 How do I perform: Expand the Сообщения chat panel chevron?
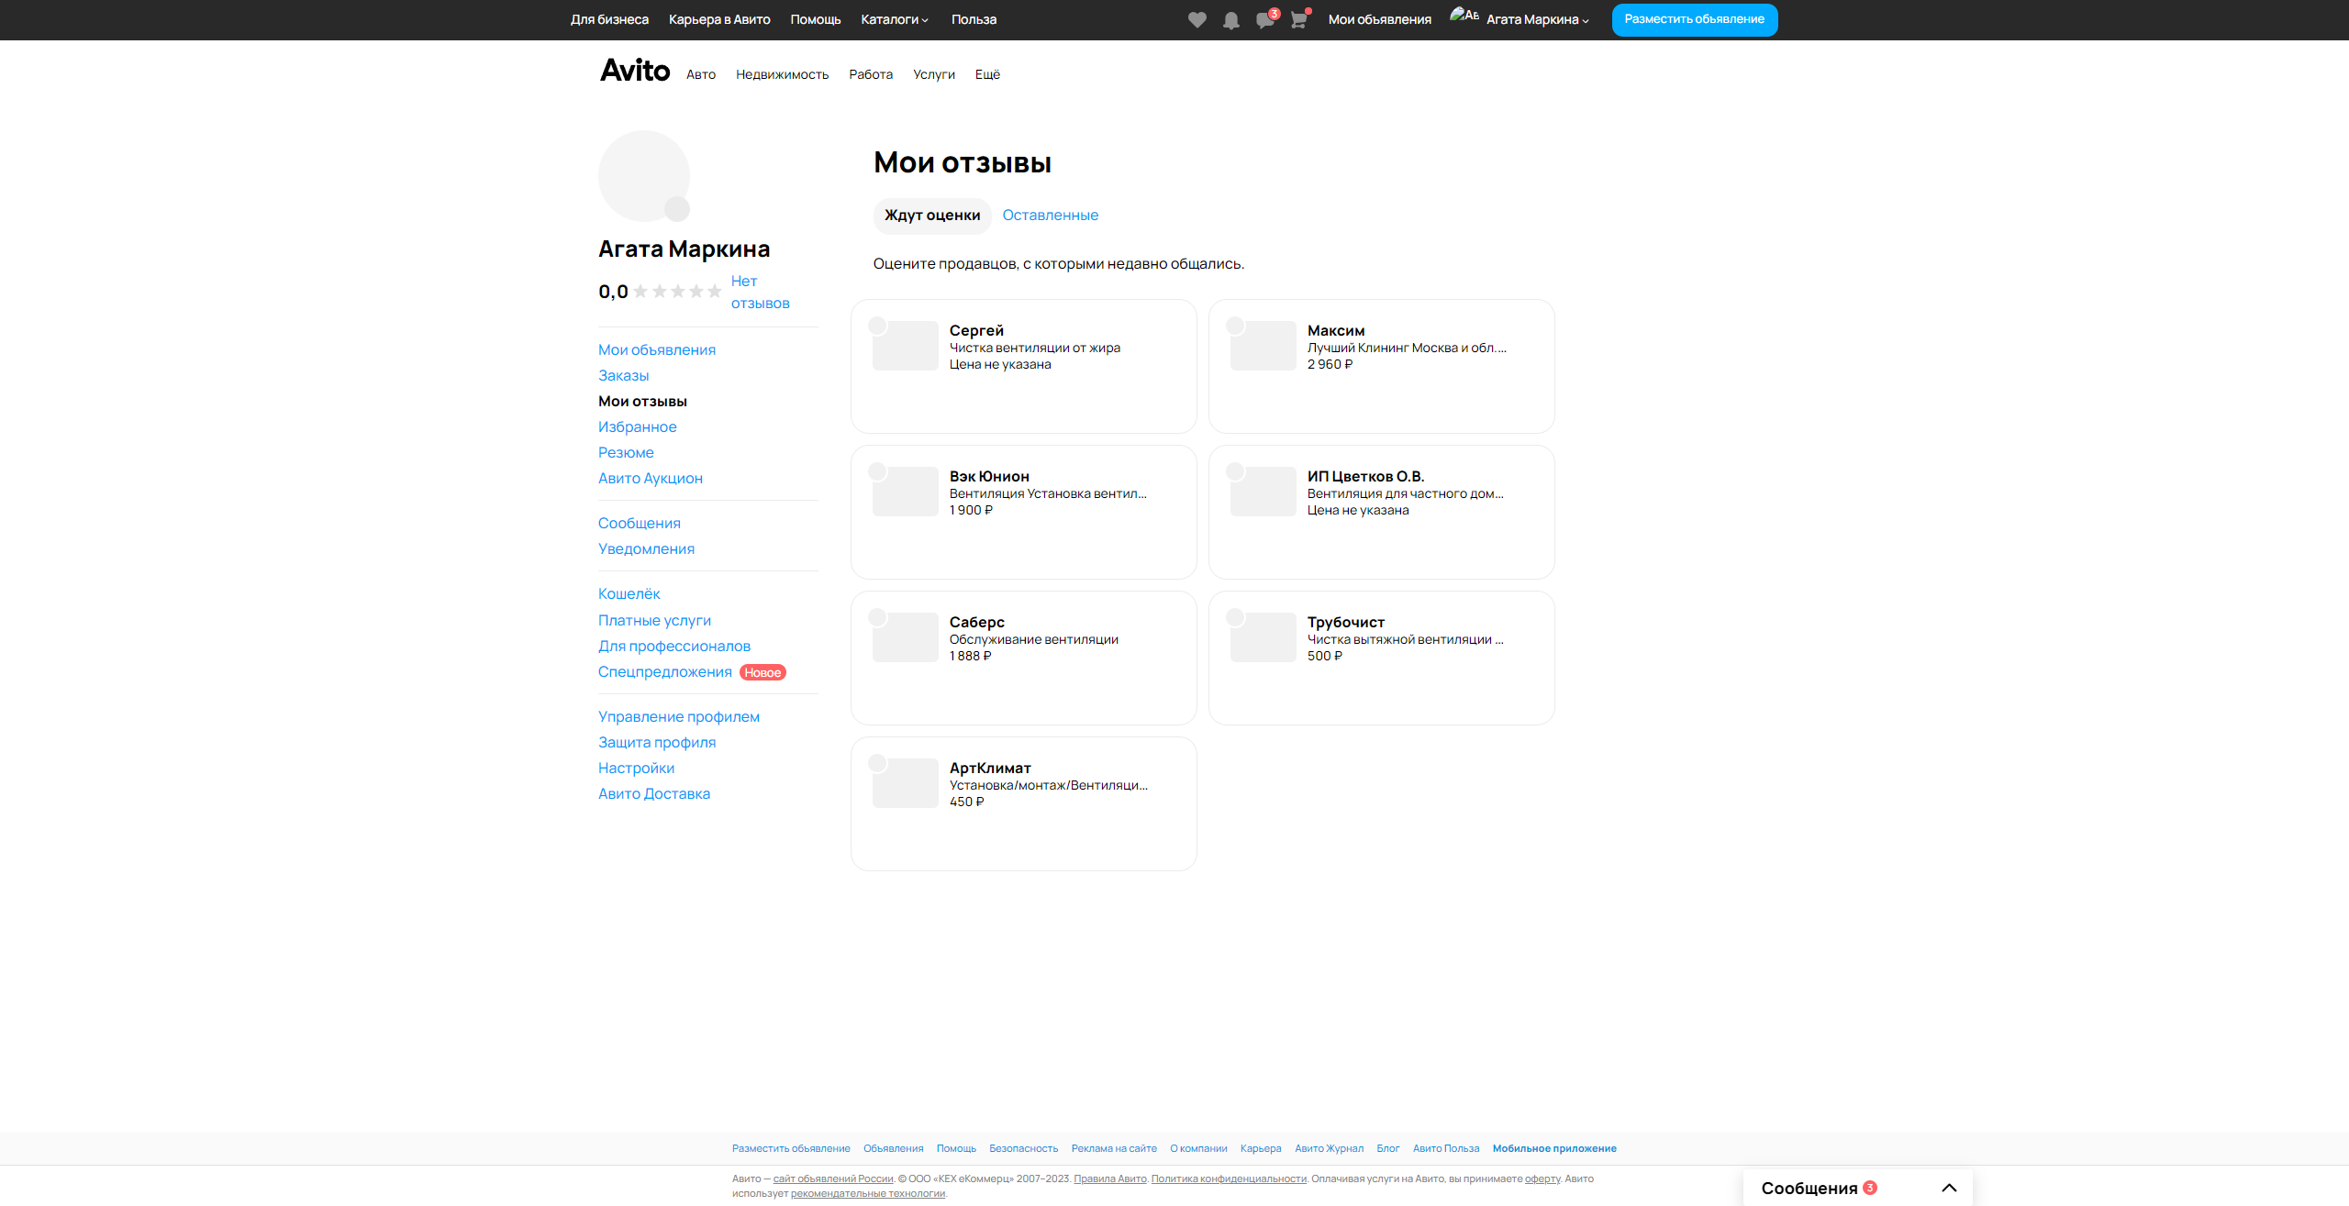pyautogui.click(x=1949, y=1188)
